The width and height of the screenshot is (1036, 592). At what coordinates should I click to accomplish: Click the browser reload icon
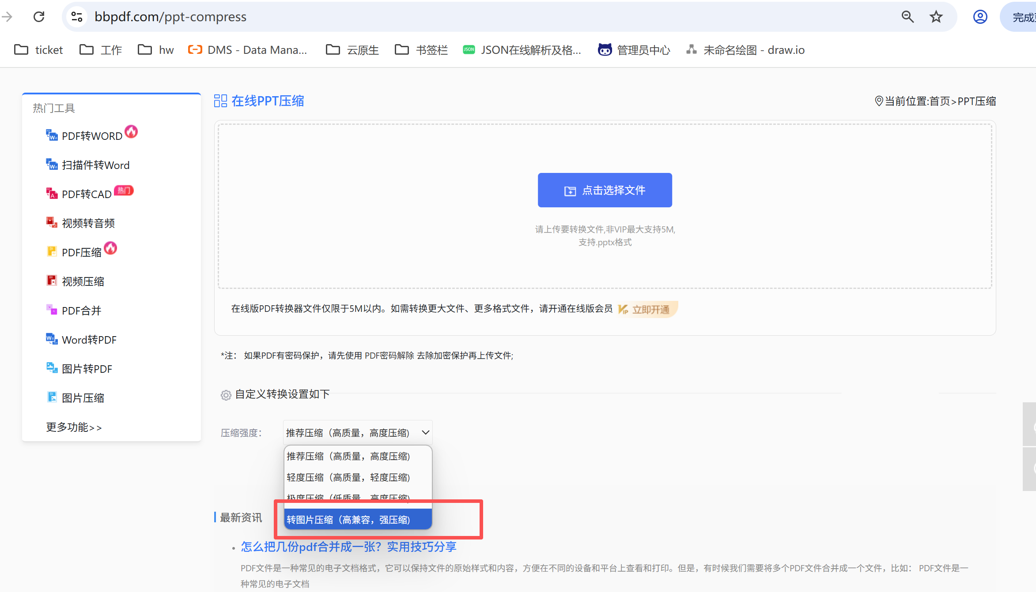(x=39, y=17)
